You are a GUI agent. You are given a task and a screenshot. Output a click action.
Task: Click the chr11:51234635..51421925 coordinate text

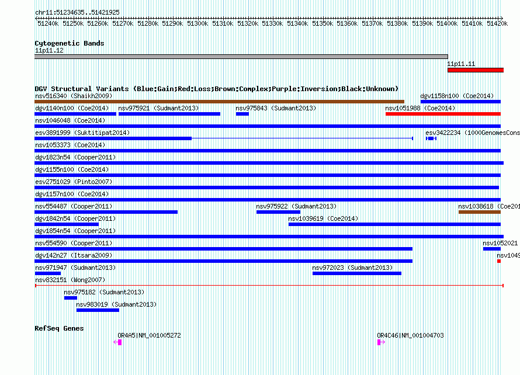point(77,13)
